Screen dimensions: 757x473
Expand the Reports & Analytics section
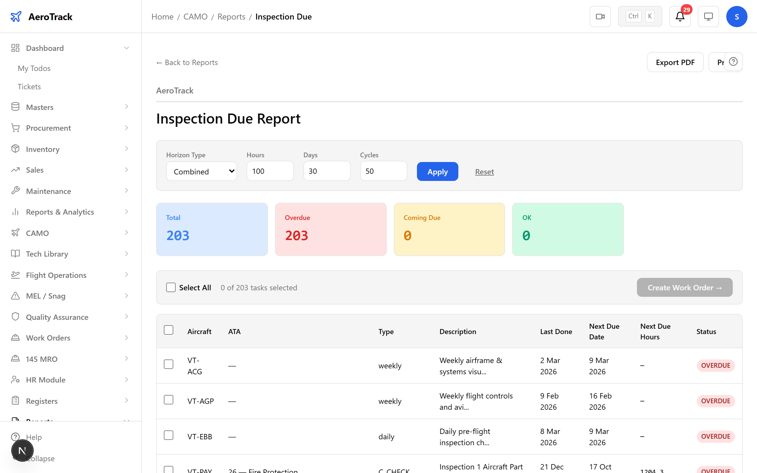coord(60,212)
